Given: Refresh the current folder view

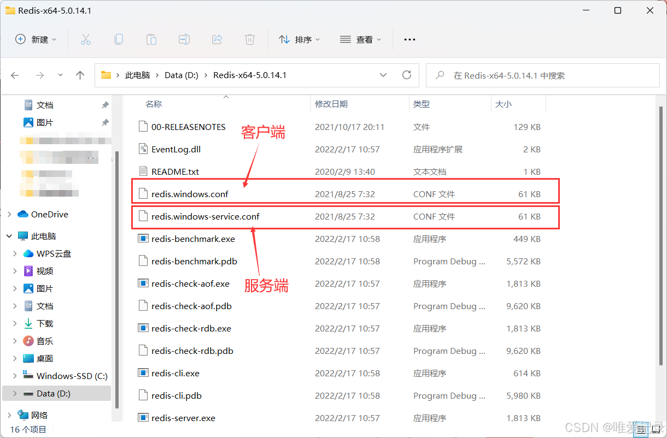Looking at the screenshot, I should tap(406, 75).
